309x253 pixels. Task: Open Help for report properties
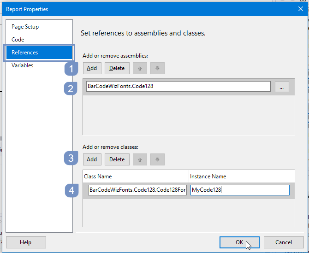[26, 242]
